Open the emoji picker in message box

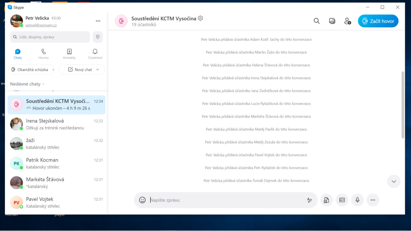pyautogui.click(x=142, y=200)
